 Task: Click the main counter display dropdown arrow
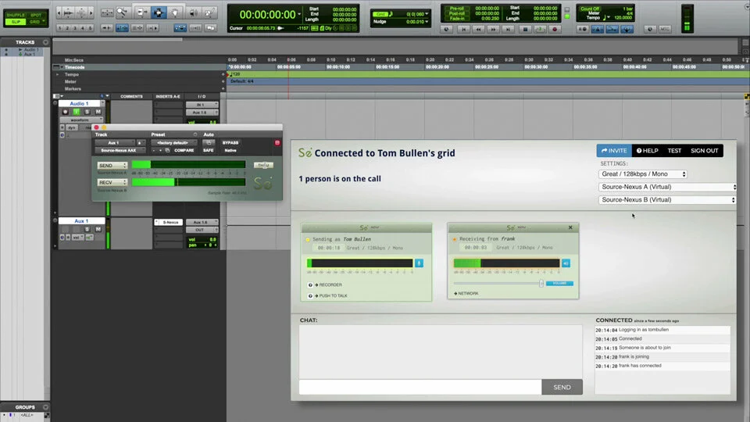[299, 14]
